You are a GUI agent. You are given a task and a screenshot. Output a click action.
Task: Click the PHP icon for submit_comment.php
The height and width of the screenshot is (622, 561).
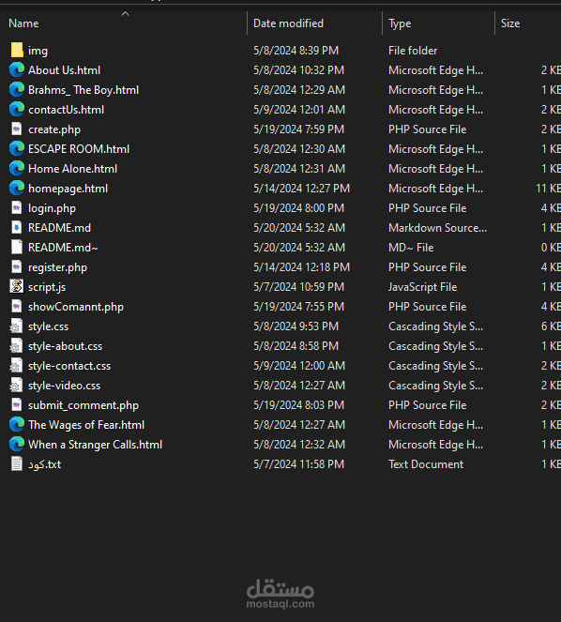[17, 405]
